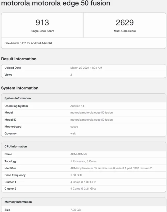Click the Motherboard value cusco
Viewport: 167px width, 212px height.
pyautogui.click(x=74, y=127)
